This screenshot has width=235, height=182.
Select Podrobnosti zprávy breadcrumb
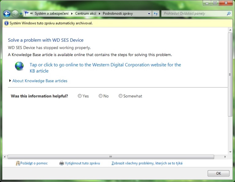coord(117,13)
